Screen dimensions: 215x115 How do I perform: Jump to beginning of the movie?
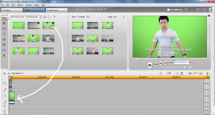156,64
